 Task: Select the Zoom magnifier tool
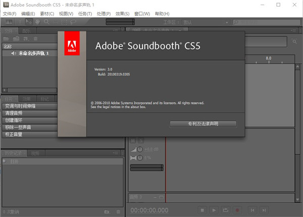tap(46, 22)
